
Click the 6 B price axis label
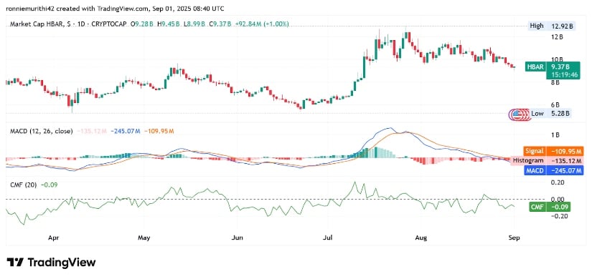(555, 104)
